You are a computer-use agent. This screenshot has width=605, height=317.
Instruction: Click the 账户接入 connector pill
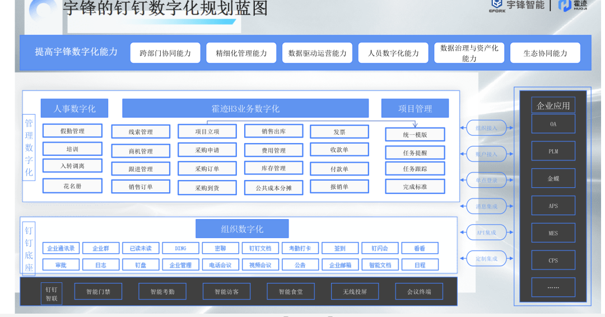point(487,154)
